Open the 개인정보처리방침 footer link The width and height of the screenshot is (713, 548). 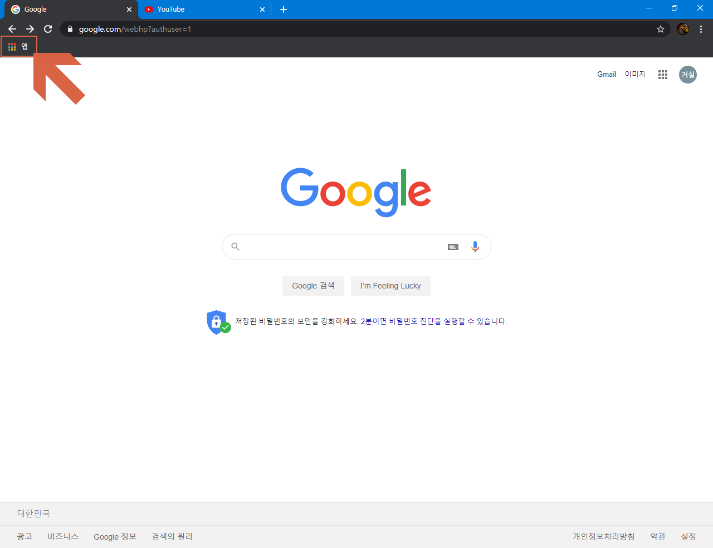click(603, 536)
